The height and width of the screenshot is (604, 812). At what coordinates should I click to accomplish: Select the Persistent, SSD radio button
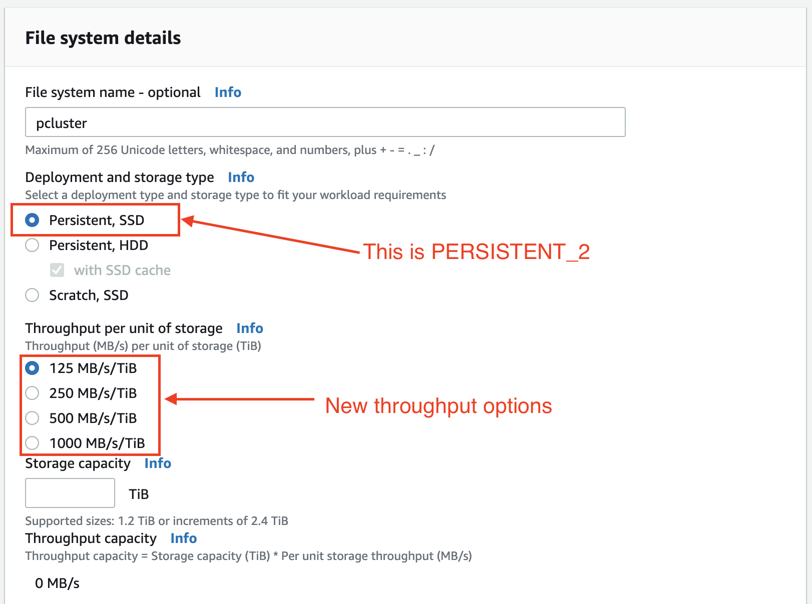pyautogui.click(x=33, y=220)
